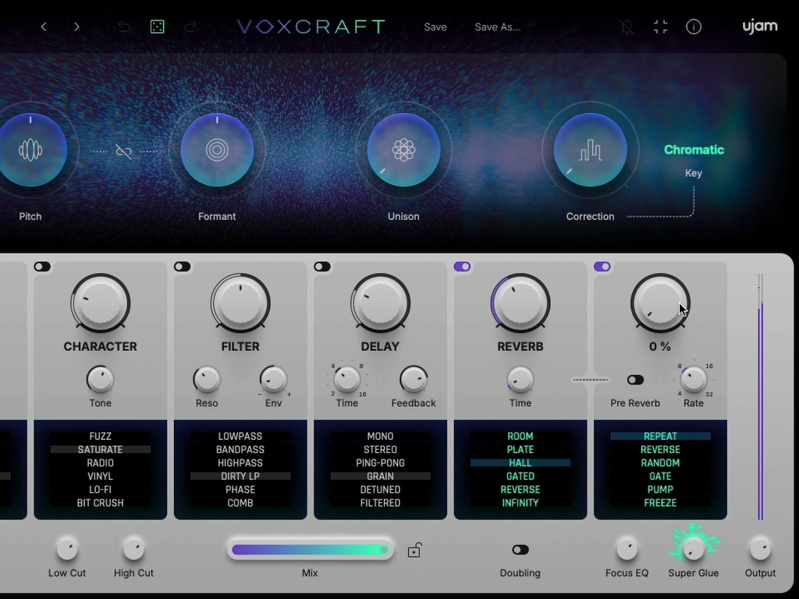Screen dimensions: 799x599
Task: Go to the previous preset arrow
Action: [x=44, y=27]
